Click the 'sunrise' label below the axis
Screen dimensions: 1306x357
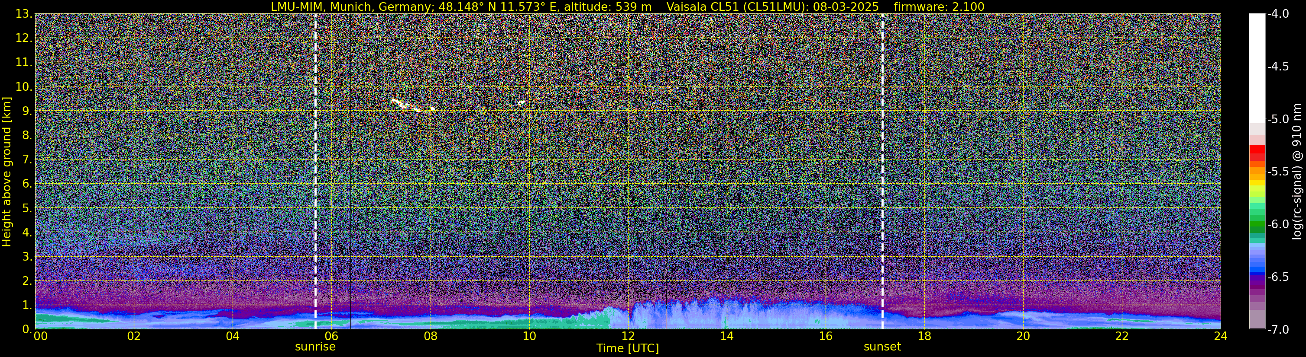[315, 347]
